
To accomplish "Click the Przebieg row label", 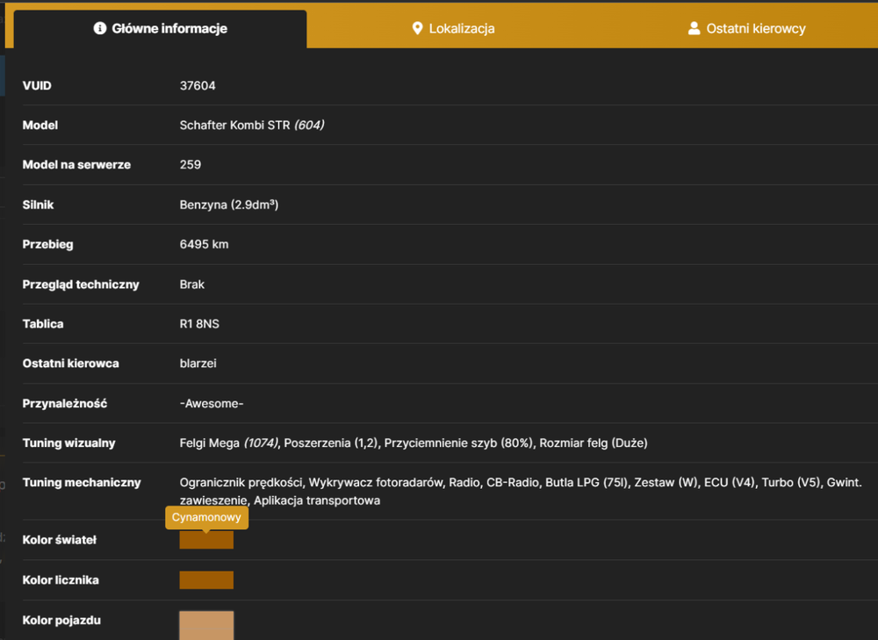I will pos(47,244).
